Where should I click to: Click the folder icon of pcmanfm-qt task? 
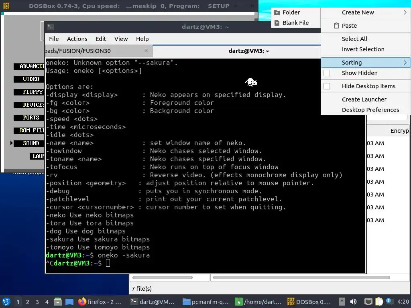pyautogui.click(x=186, y=302)
